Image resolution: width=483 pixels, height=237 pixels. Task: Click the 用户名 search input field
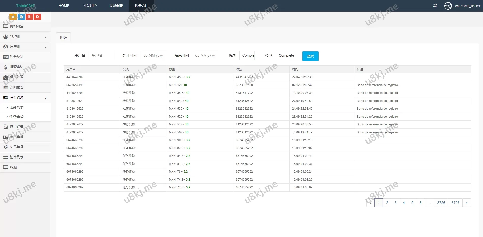(x=101, y=55)
